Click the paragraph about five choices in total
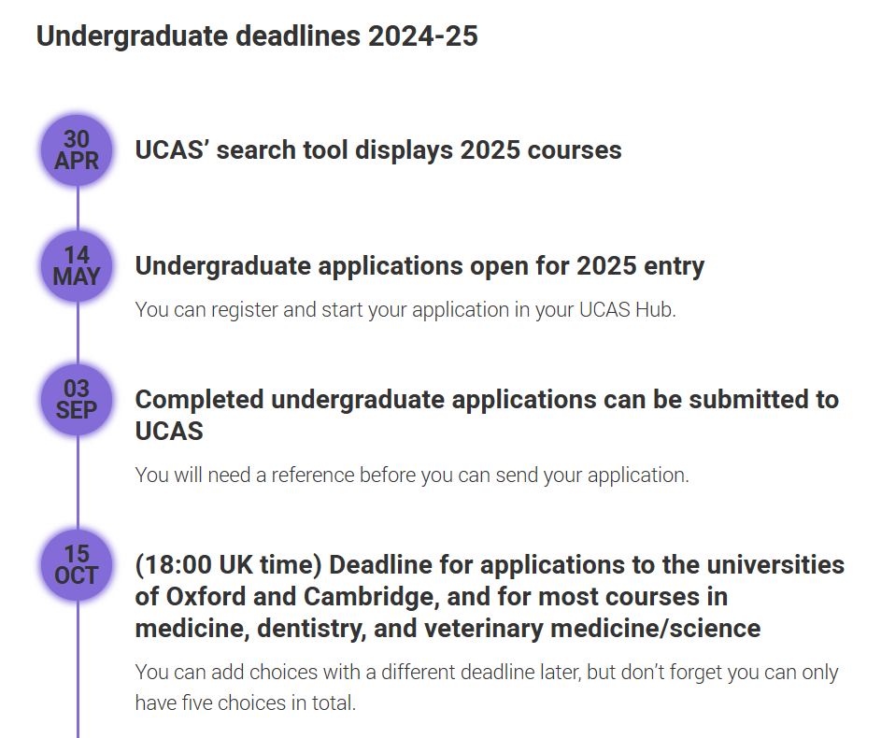 click(487, 688)
